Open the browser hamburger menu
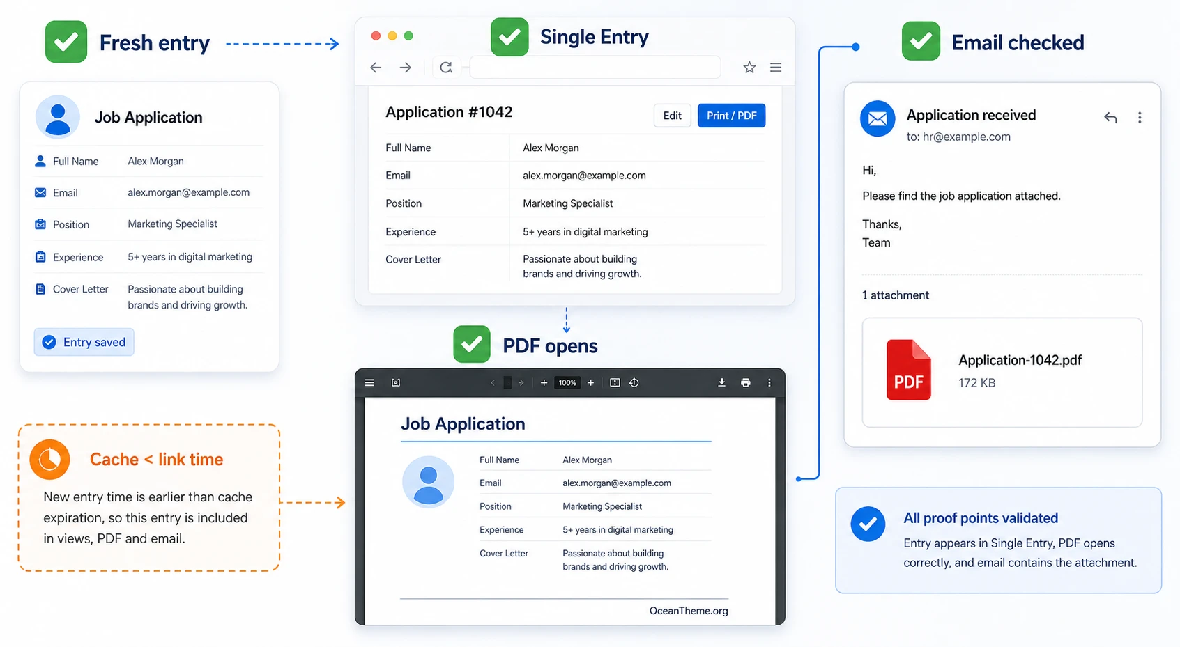The width and height of the screenshot is (1180, 647). pyautogui.click(x=776, y=68)
